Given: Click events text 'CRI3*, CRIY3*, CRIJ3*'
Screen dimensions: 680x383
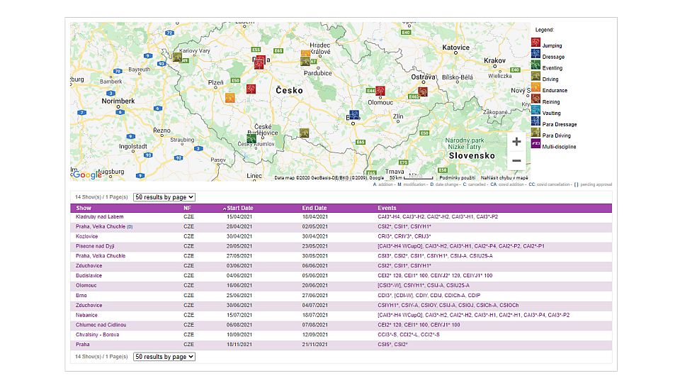Looking at the screenshot, I should tap(404, 236).
